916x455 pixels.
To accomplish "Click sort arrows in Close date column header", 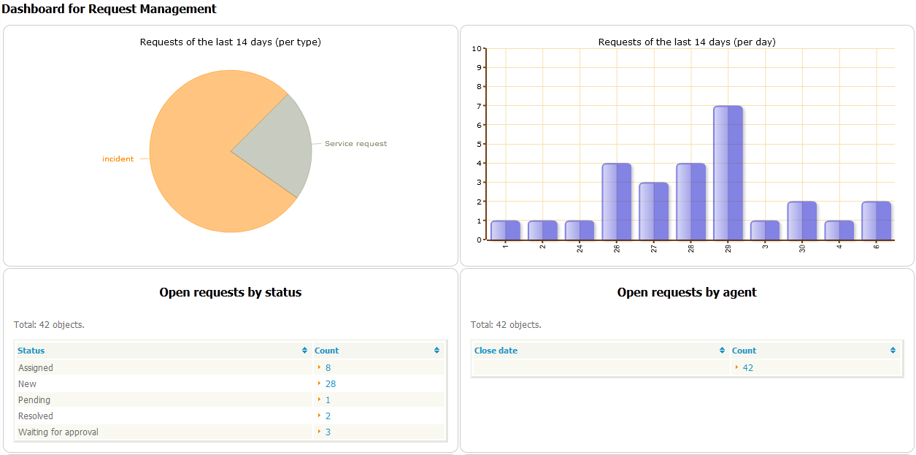I will (x=723, y=351).
